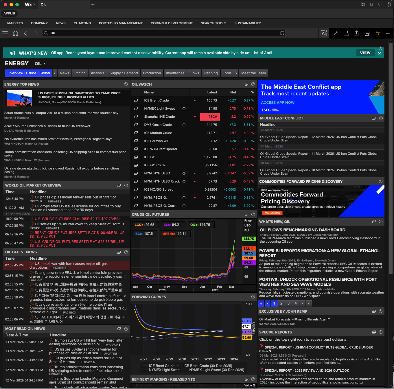Open the CHARTING menu
394x389 pixels.
point(82,23)
